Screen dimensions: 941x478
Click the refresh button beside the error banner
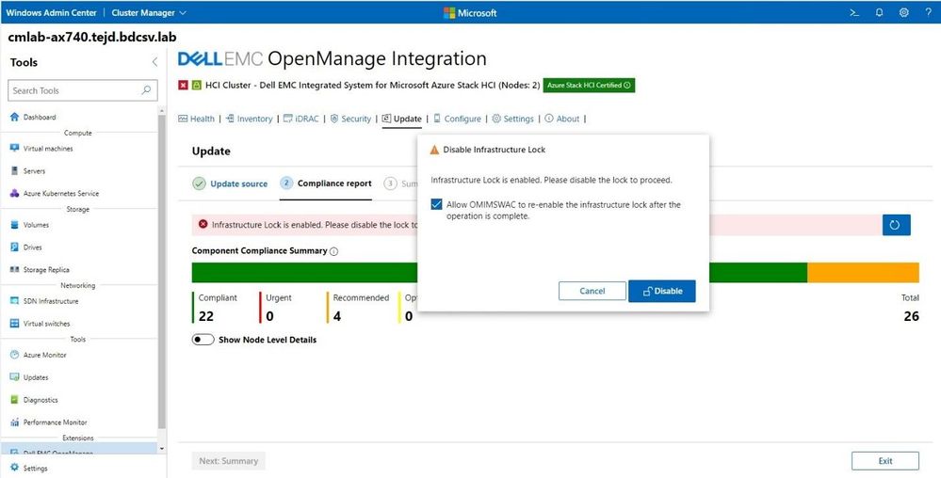point(896,225)
